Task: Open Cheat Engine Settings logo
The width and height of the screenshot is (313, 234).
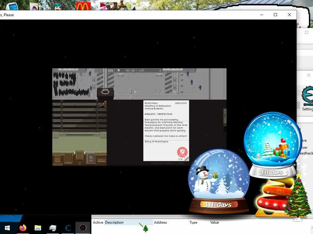Action: (x=307, y=96)
